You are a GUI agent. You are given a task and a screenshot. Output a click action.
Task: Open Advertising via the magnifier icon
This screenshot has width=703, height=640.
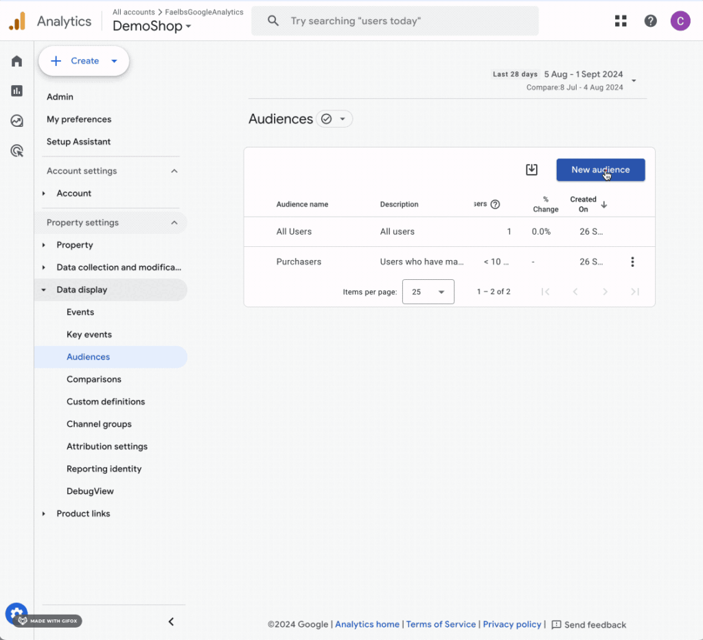pyautogui.click(x=16, y=150)
